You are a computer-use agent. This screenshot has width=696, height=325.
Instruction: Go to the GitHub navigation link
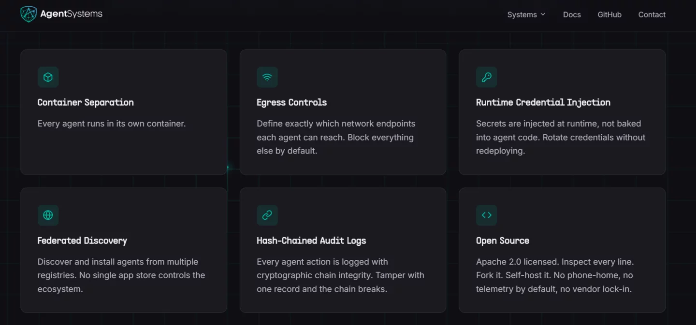click(x=609, y=14)
